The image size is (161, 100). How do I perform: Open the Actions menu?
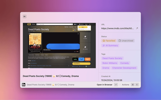125,85
